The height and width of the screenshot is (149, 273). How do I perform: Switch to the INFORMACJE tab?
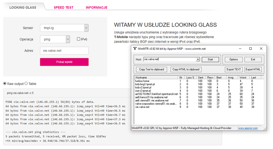pos(96,7)
